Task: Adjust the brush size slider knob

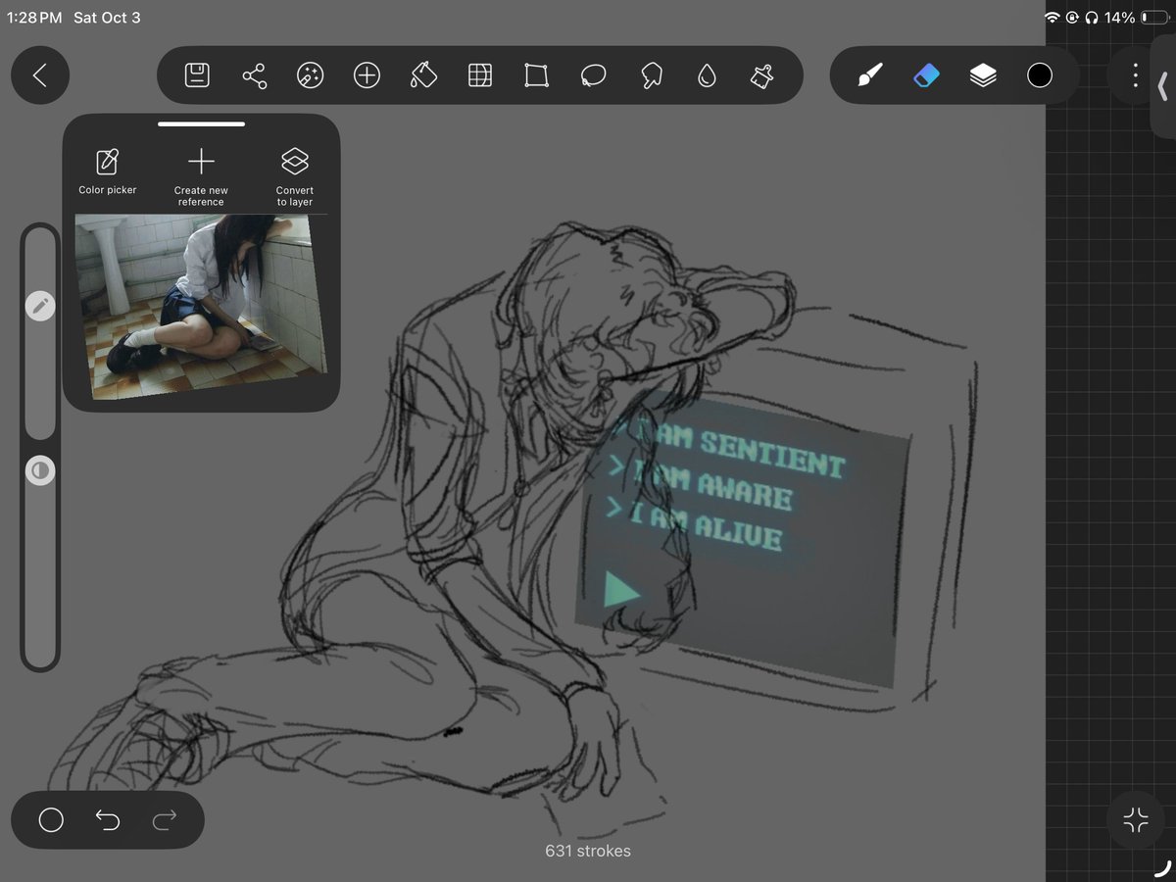Action: coord(40,307)
